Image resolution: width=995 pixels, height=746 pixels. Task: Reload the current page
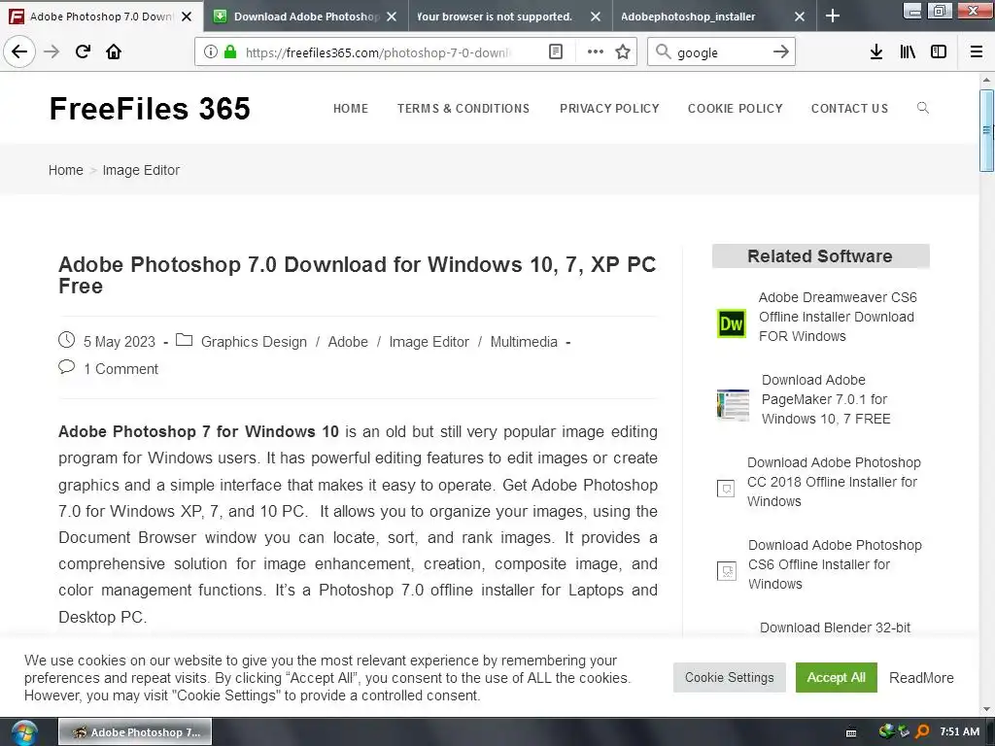[x=83, y=51]
